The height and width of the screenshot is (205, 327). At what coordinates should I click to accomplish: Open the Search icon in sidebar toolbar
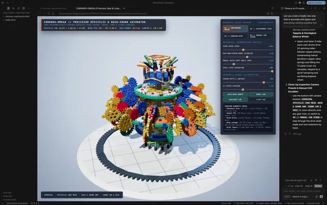pos(13,8)
